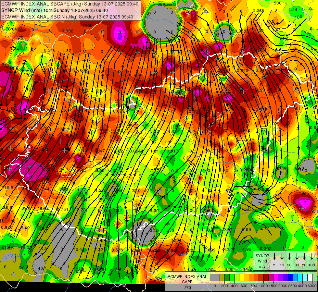Click the 10 m/s wind arrow symbol

[x=282, y=256]
